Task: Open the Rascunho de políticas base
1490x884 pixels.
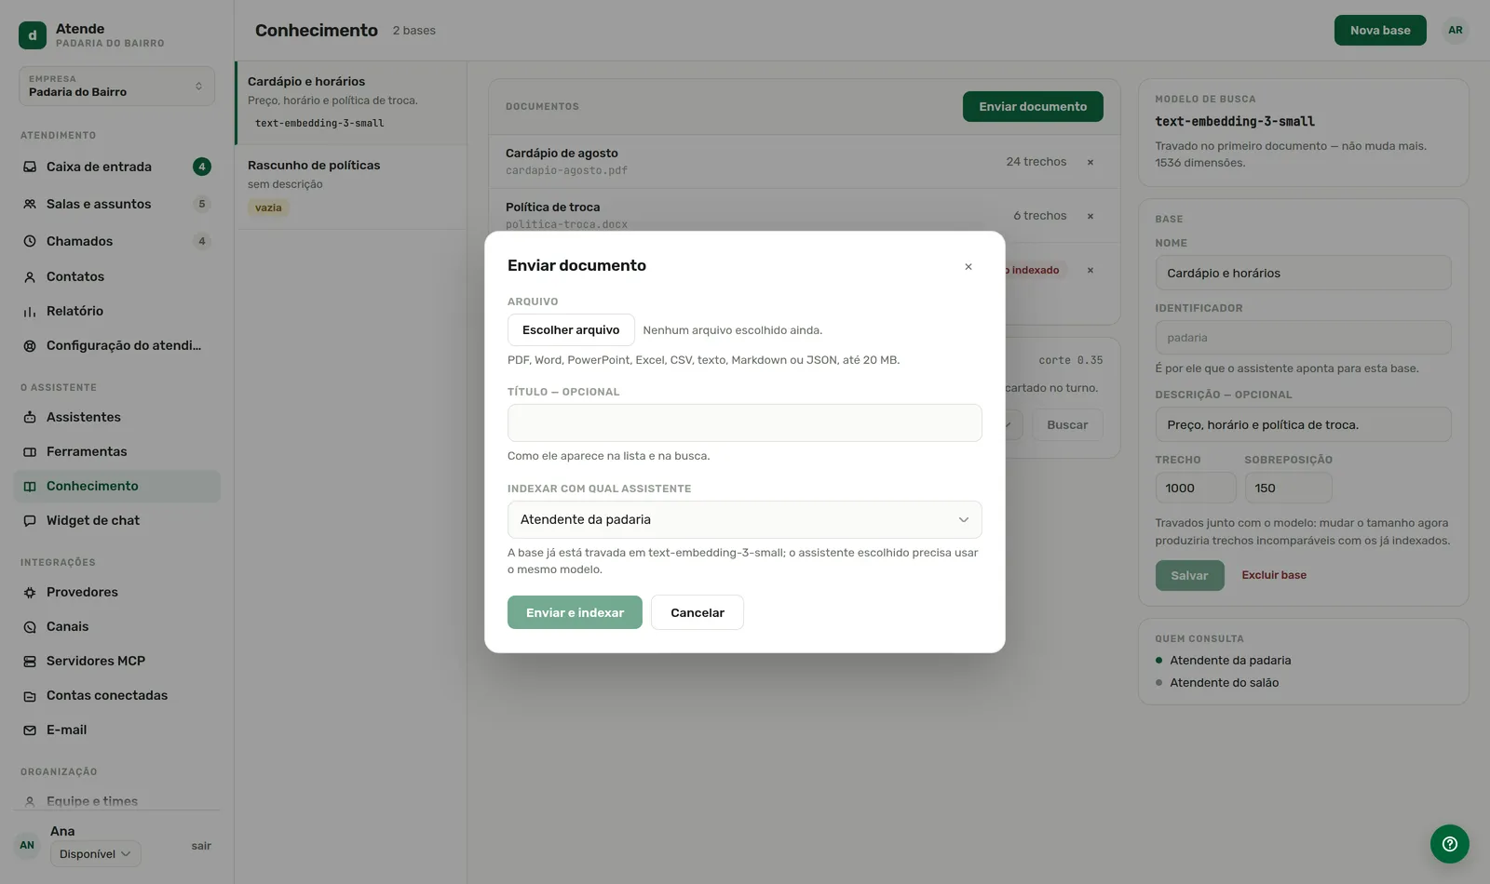Action: tap(350, 187)
